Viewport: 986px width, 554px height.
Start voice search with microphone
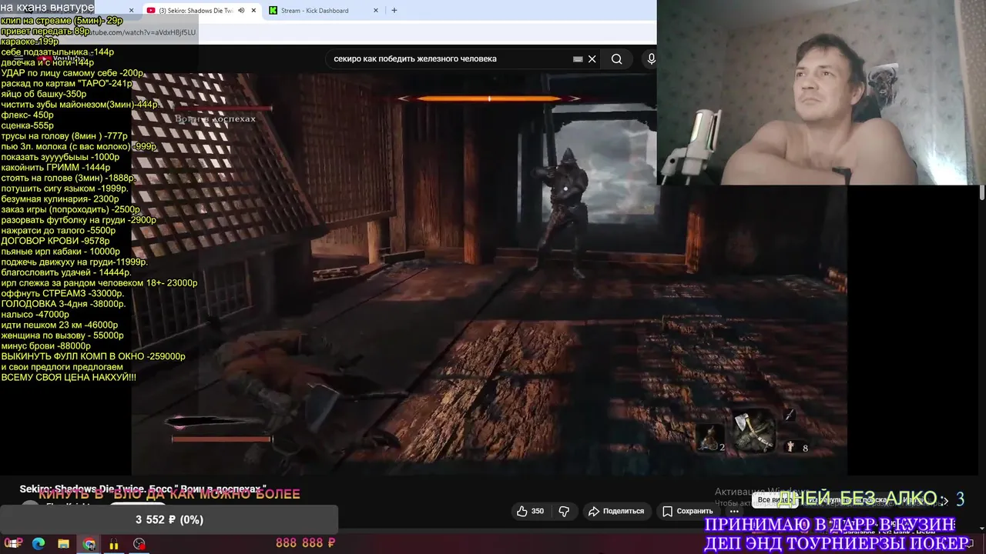point(651,59)
